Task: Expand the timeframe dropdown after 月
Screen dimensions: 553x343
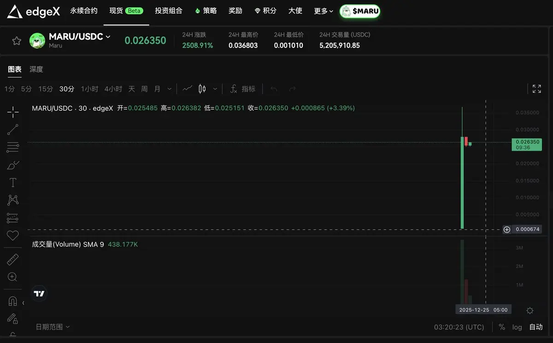Action: 170,89
